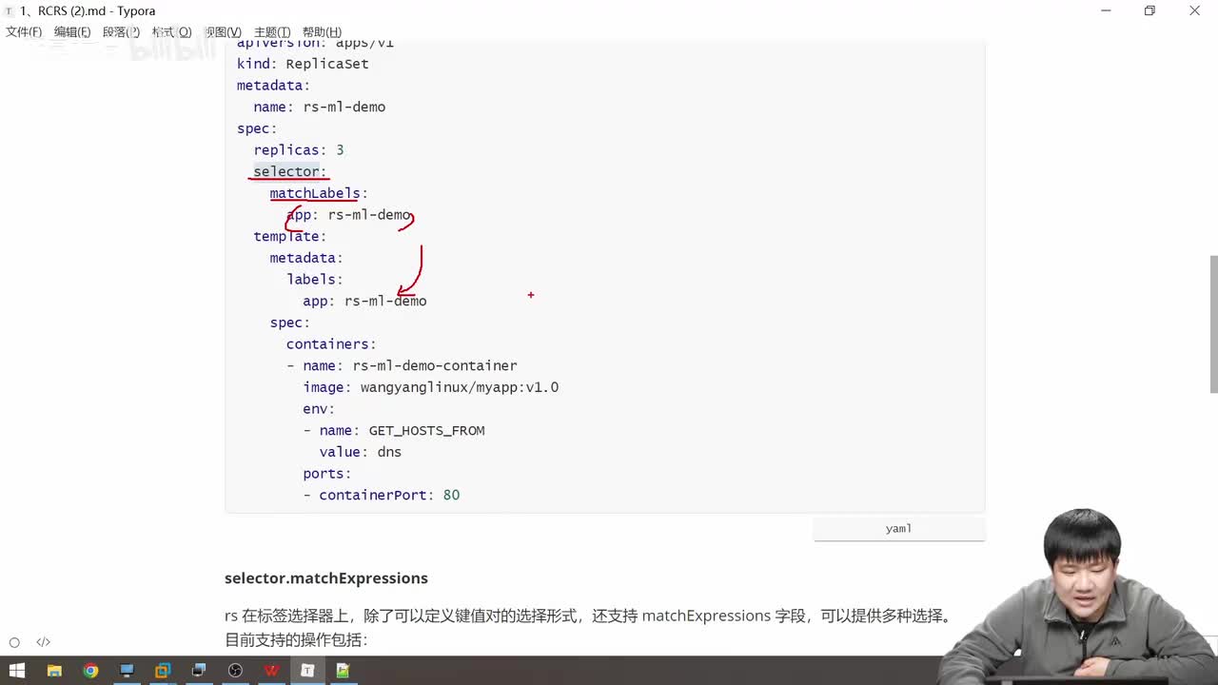Click the 'value: dns' line

click(361, 452)
